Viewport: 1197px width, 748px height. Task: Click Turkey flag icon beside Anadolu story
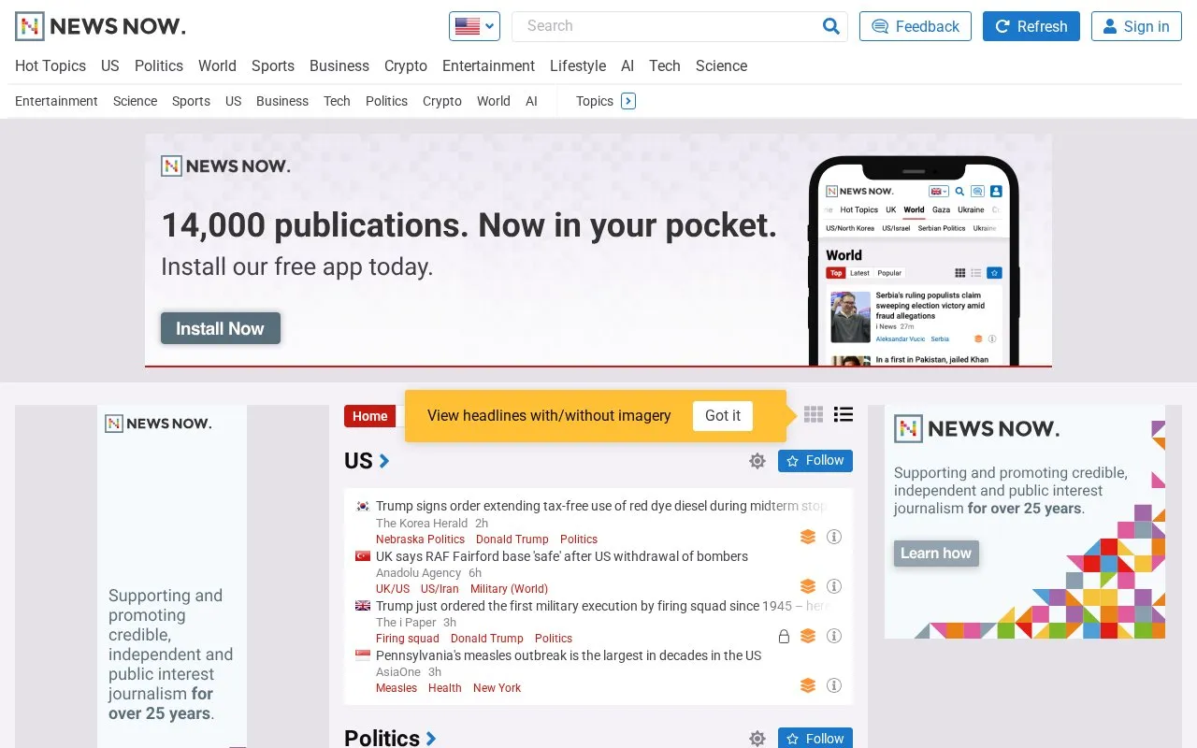363,555
